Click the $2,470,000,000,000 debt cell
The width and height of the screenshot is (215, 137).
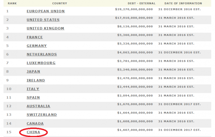[135, 78]
